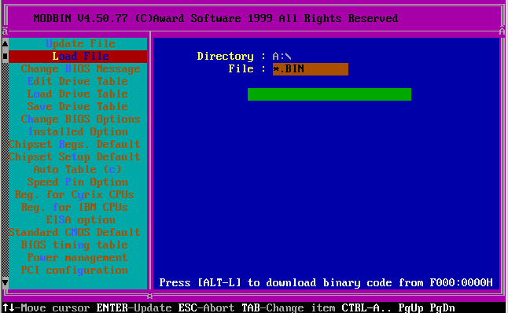Select the highlighted Load File item

78,56
